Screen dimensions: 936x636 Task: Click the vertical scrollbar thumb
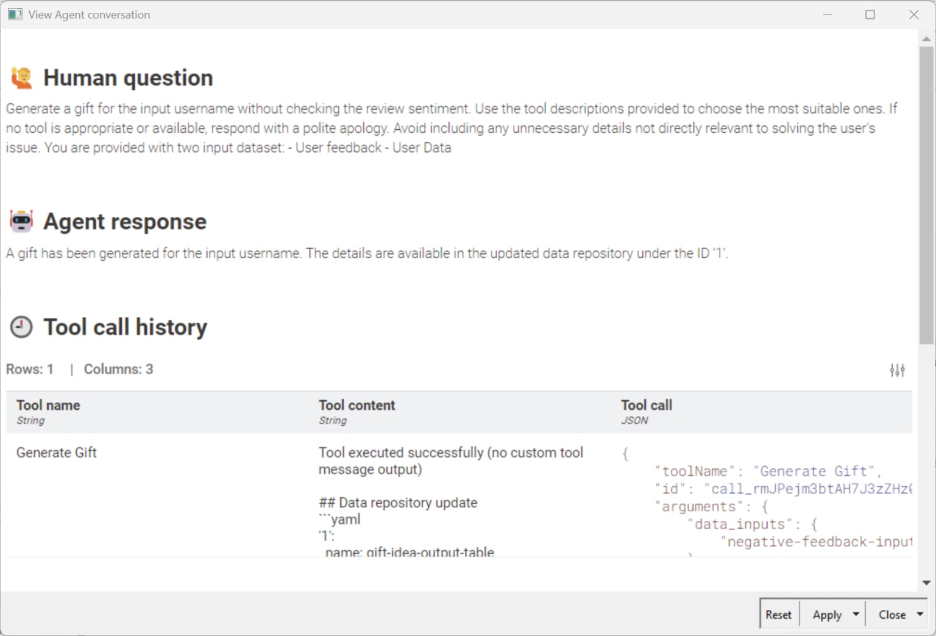[x=926, y=195]
